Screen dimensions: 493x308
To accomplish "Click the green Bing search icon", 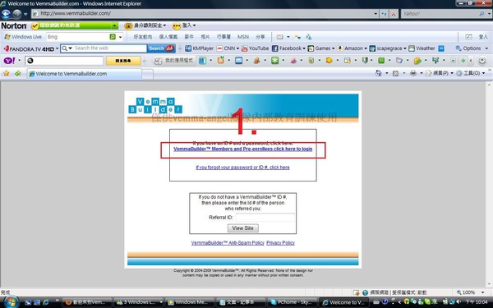I will 113,37.
